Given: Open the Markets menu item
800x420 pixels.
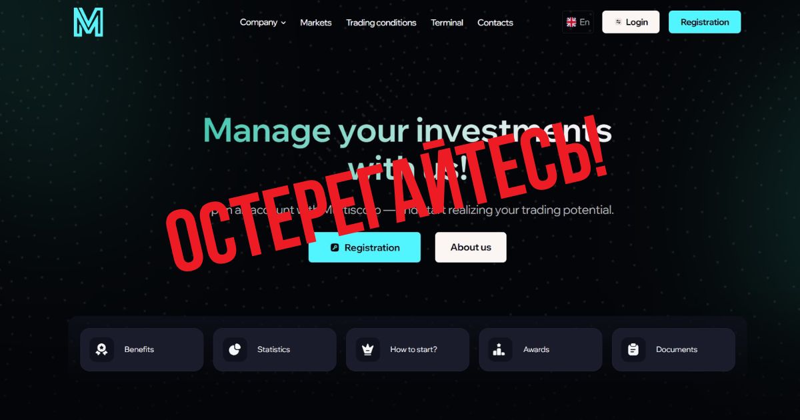Looking at the screenshot, I should click(315, 23).
